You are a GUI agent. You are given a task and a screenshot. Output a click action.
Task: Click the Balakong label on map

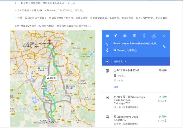tap(60, 66)
